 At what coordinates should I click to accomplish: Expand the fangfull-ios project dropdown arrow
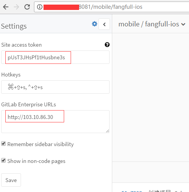pos(183,24)
